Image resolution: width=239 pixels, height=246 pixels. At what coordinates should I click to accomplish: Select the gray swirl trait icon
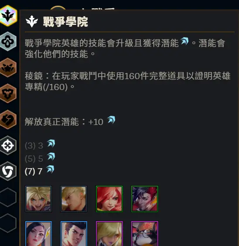coord(8,171)
